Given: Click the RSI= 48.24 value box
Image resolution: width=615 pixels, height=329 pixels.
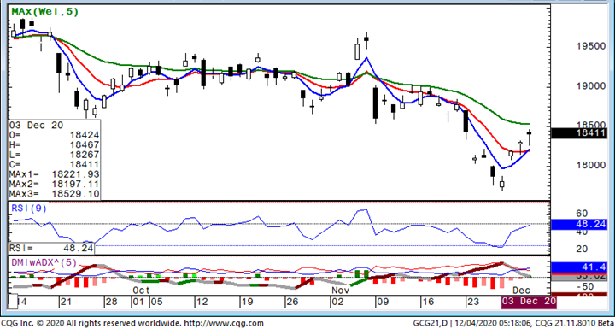Looking at the screenshot, I should [x=52, y=248].
